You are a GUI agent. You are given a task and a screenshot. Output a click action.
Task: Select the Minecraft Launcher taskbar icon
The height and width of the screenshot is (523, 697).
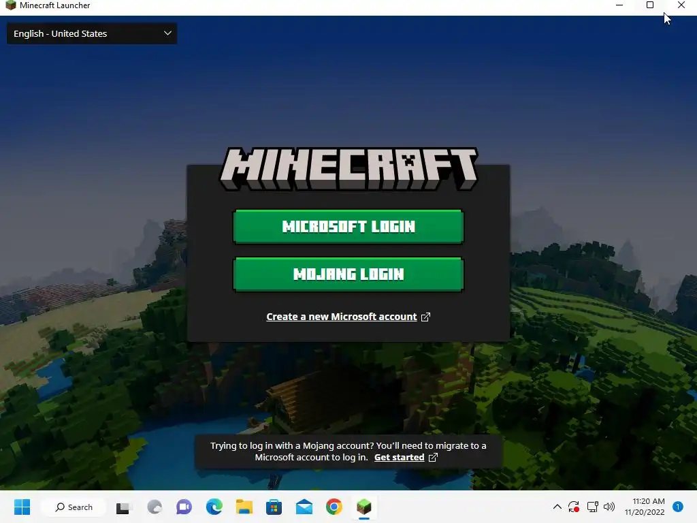point(363,507)
